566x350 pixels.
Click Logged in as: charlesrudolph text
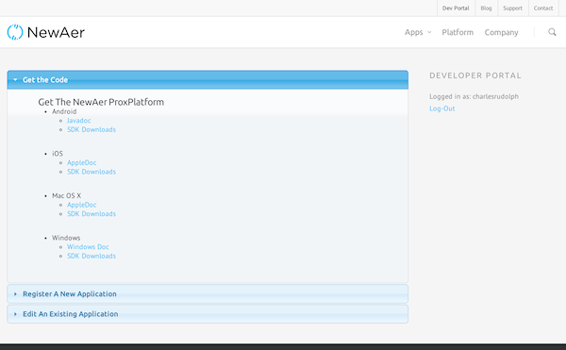(474, 96)
